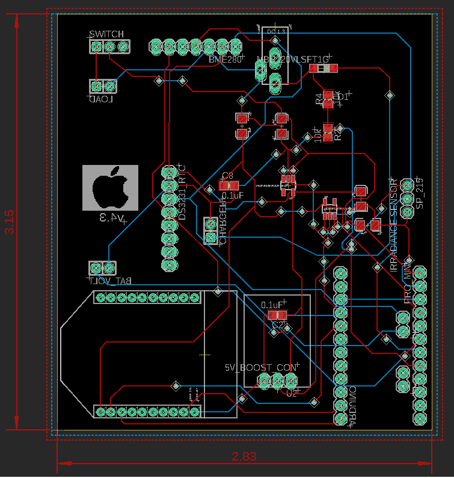Image resolution: width=454 pixels, height=478 pixels.
Task: Select leftmost pad of the BME280 header
Action: pyautogui.click(x=156, y=46)
